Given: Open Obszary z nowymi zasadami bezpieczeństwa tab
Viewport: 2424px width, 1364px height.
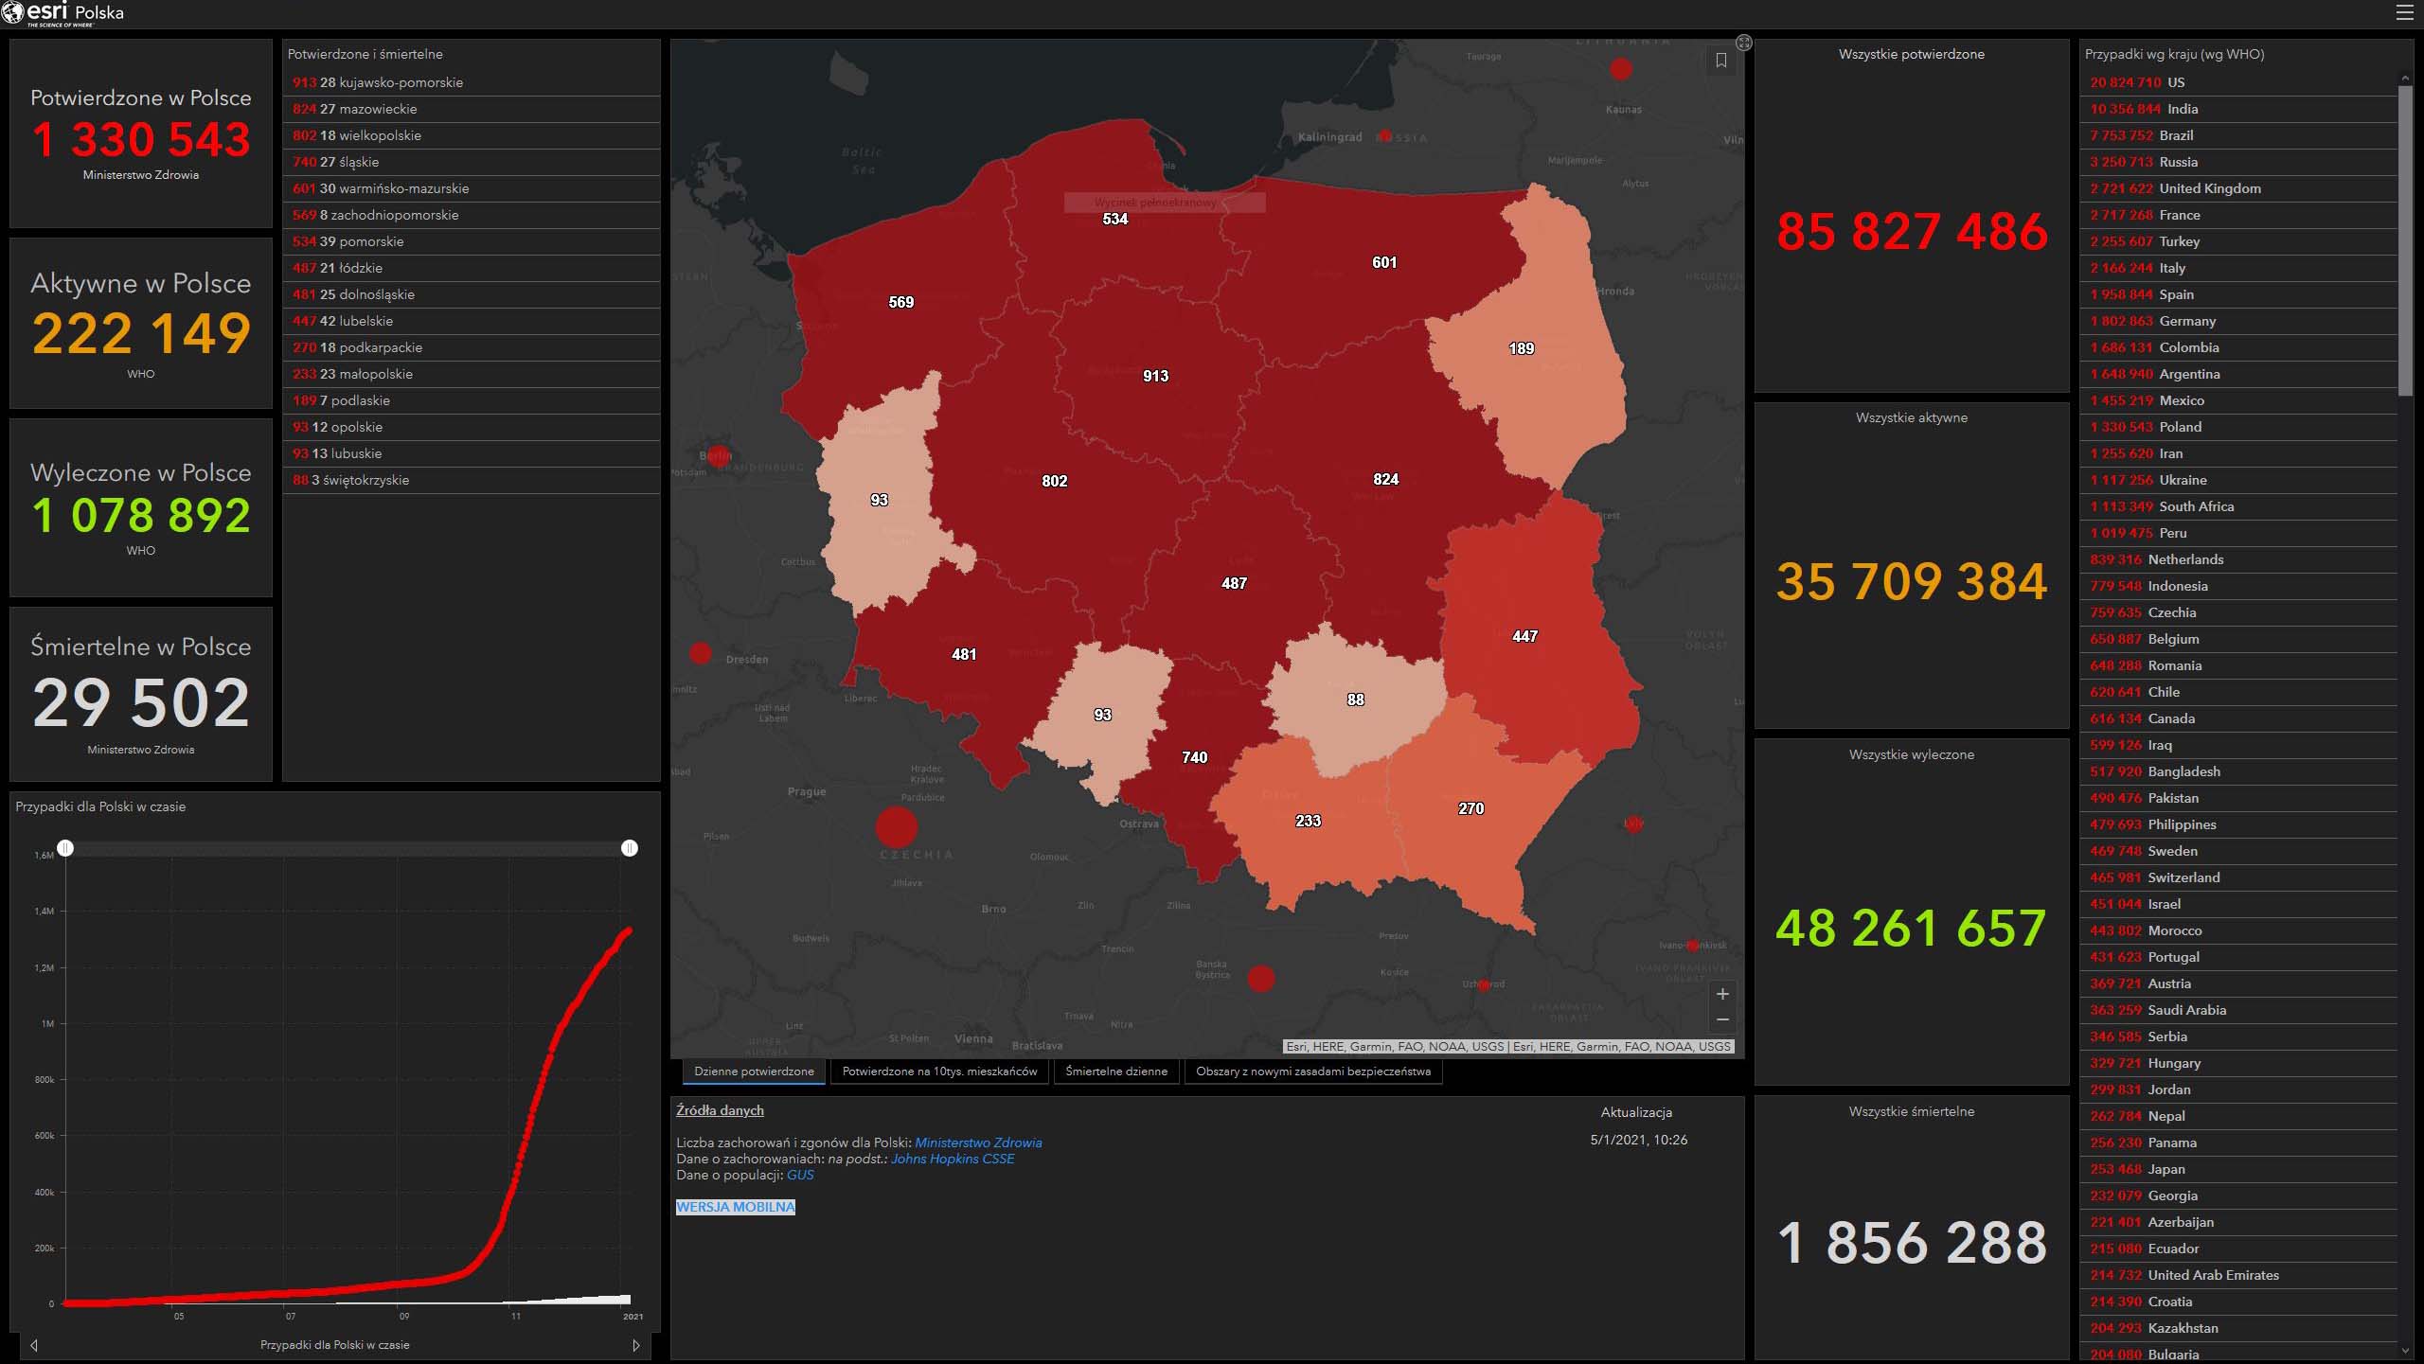Looking at the screenshot, I should coord(1312,1072).
